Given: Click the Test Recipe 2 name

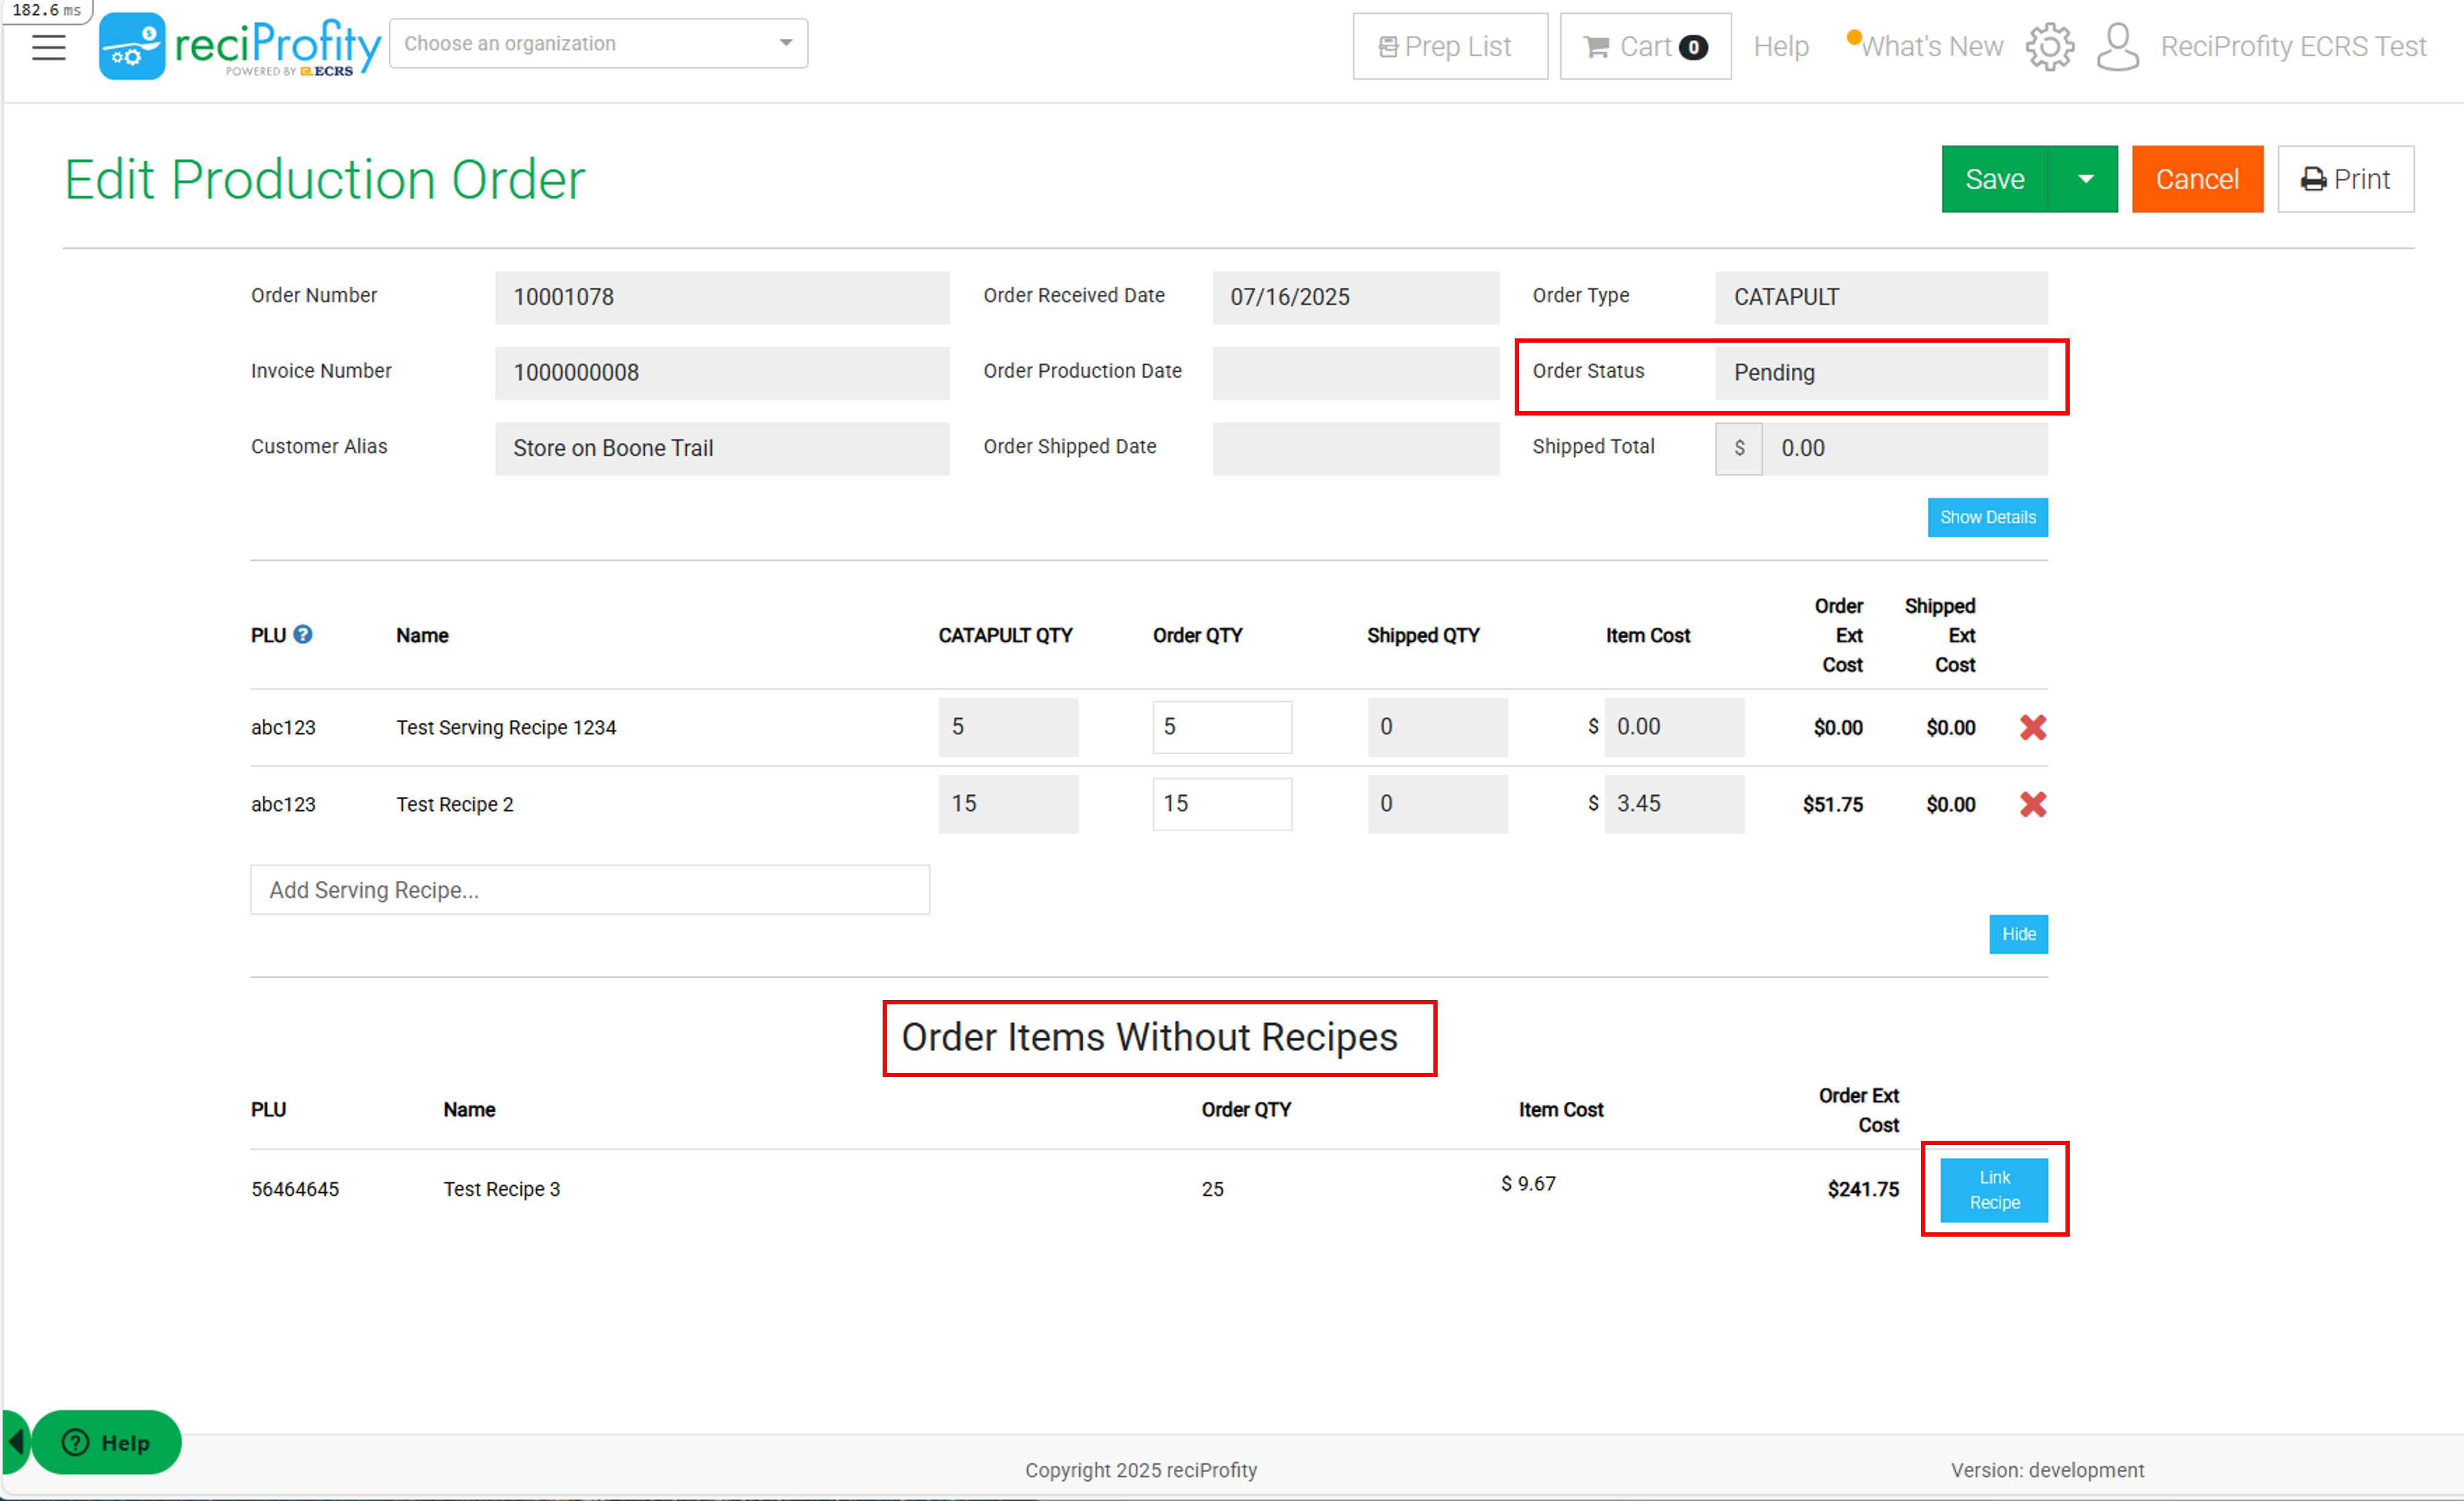Looking at the screenshot, I should coord(455,805).
